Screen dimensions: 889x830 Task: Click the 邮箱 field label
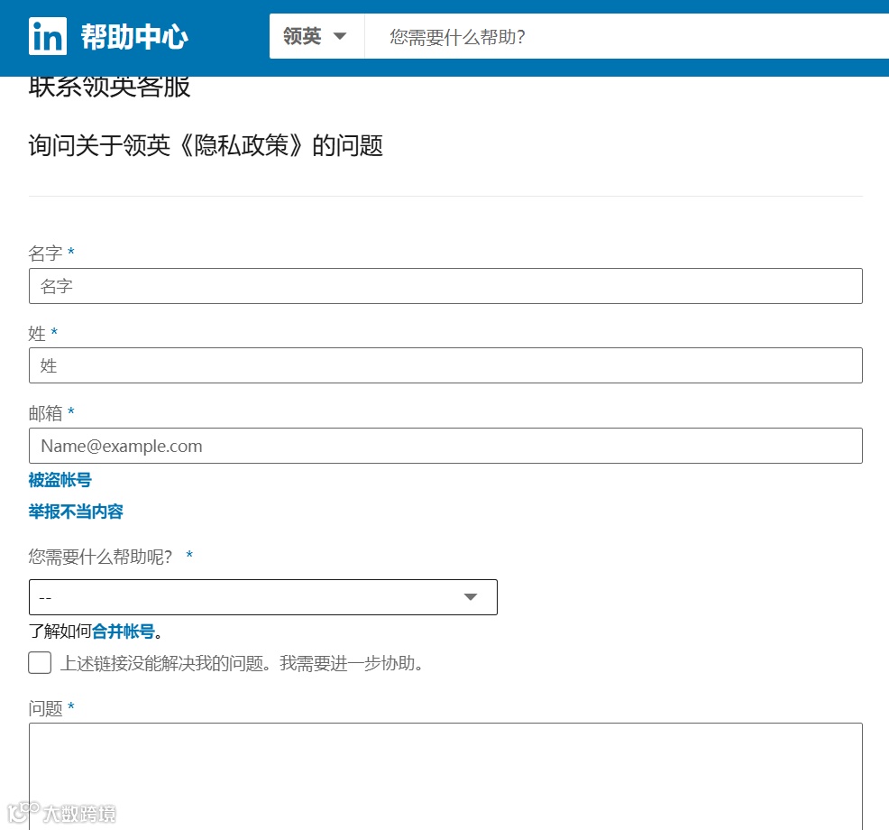[x=45, y=413]
